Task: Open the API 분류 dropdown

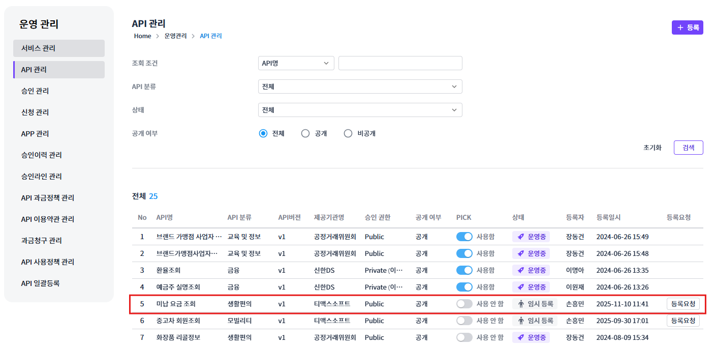Action: (360, 87)
